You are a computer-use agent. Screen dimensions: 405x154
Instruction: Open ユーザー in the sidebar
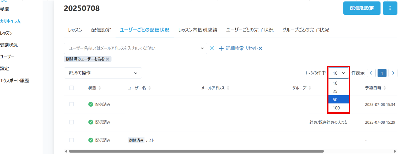pos(7,57)
